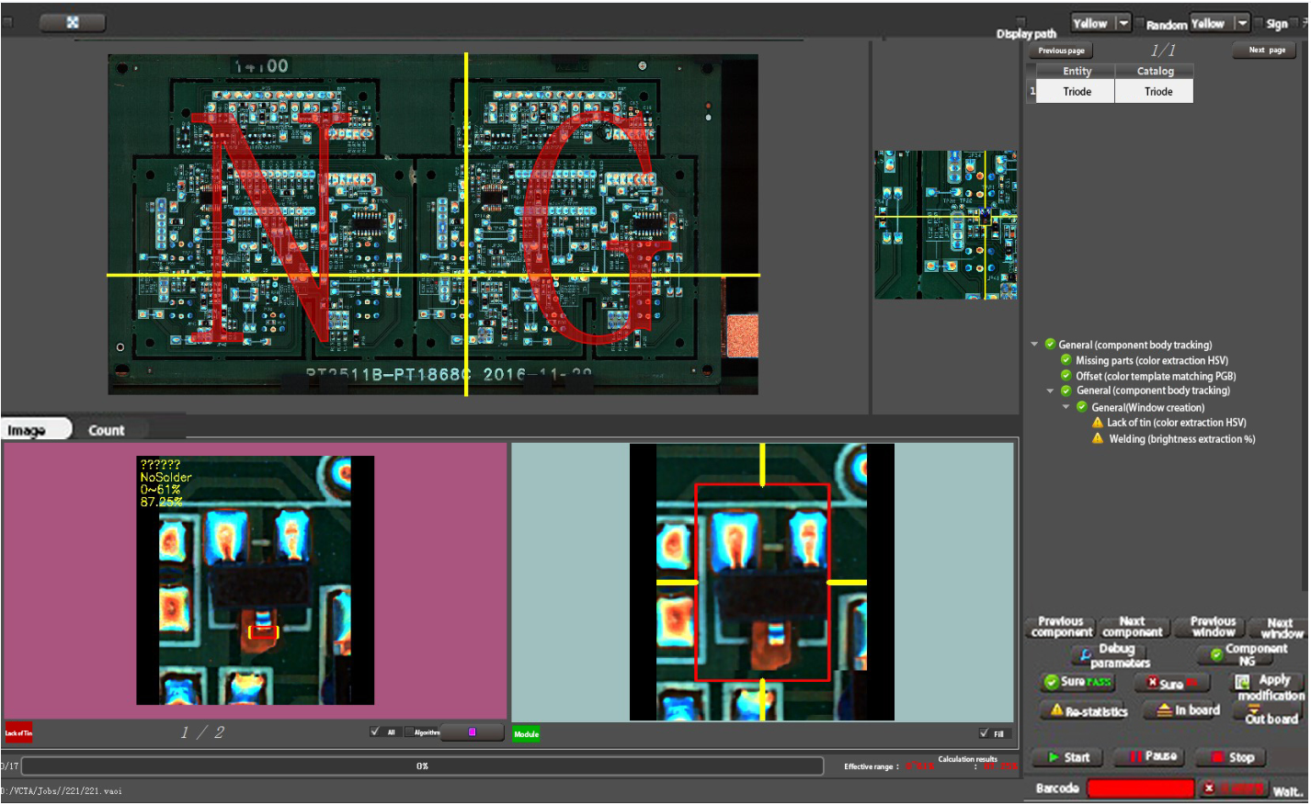Click the magenta color swatch button
The width and height of the screenshot is (1311, 805).
(473, 732)
